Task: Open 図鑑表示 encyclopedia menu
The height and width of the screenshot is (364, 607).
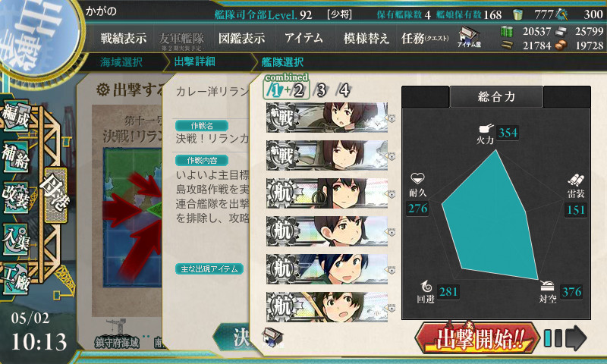Action: coord(242,38)
